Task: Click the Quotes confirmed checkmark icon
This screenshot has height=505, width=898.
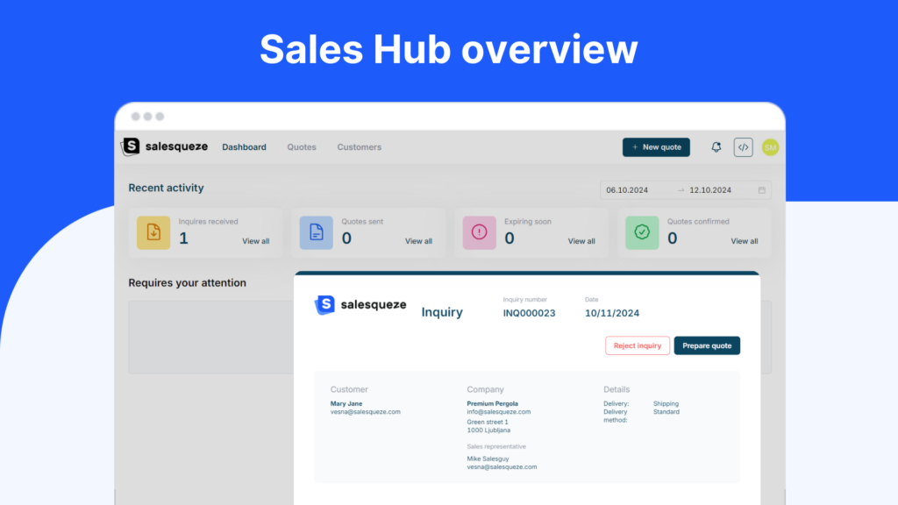Action: (x=642, y=232)
